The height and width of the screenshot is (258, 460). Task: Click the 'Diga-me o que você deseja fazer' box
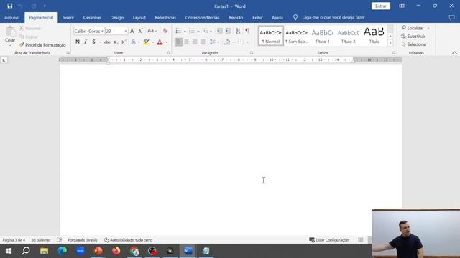(333, 17)
